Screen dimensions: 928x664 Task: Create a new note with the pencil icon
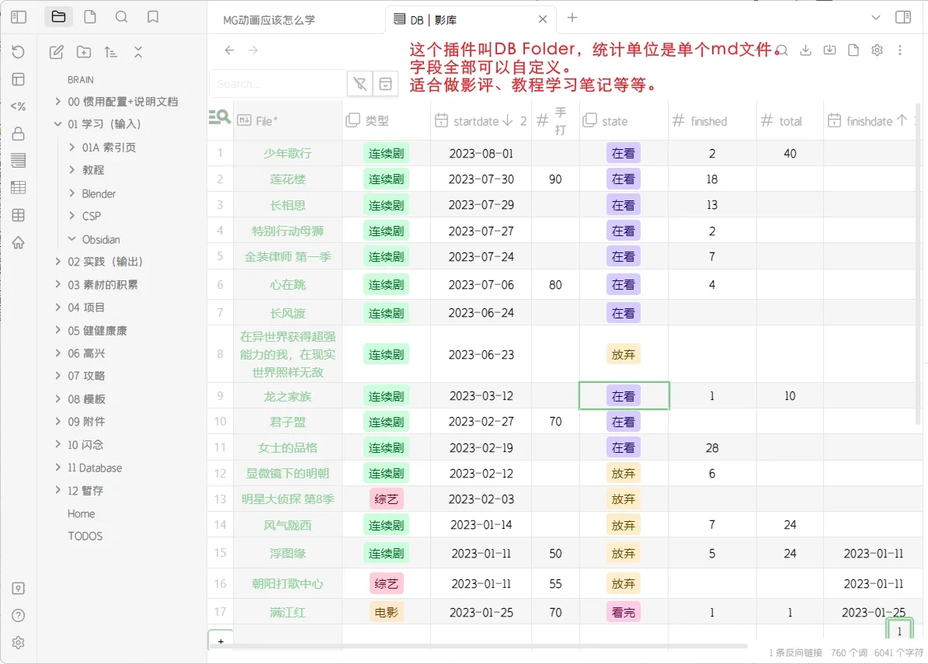click(56, 52)
